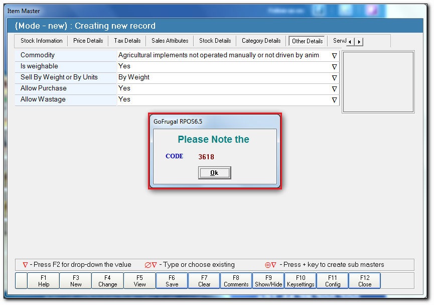
Task: Click the empty item image box
Action: click(x=378, y=82)
